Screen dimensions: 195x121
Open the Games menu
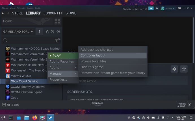click(x=30, y=8)
